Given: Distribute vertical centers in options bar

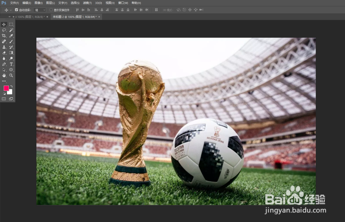Looking at the screenshot, I should coord(122,10).
